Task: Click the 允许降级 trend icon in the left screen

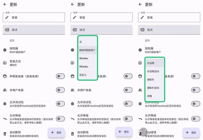Action: (x=5, y=118)
